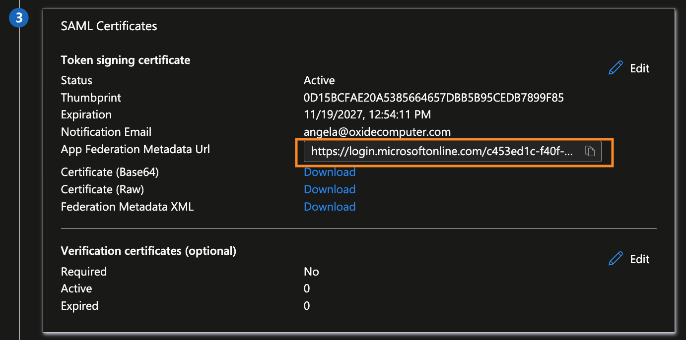
Task: Download the Certificate (Raw) file
Action: [330, 189]
